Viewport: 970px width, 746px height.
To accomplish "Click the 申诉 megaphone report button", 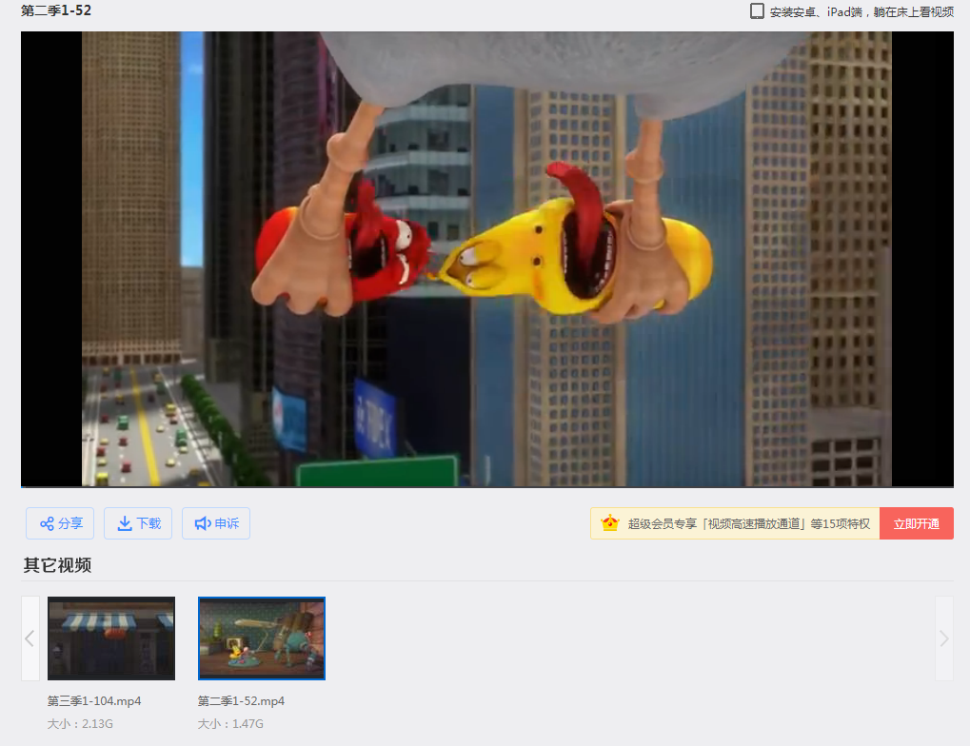I will pos(216,523).
